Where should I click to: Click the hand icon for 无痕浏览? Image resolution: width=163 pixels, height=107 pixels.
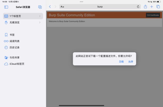click(6, 23)
